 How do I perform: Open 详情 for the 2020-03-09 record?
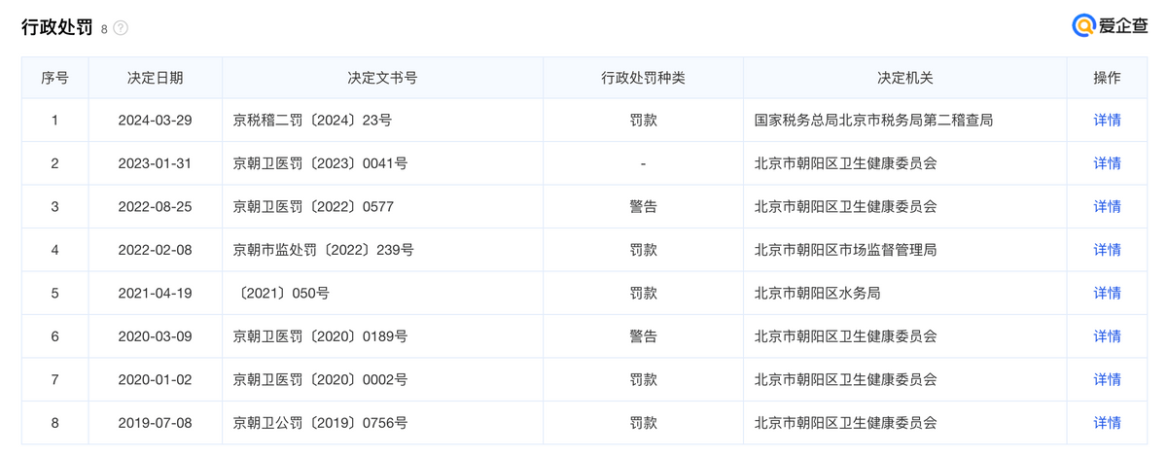coord(1107,336)
